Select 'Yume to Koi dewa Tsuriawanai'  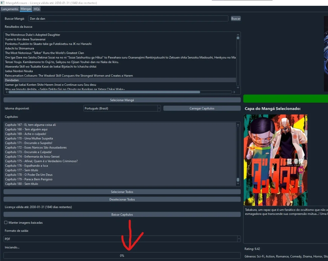click(x=120, y=39)
